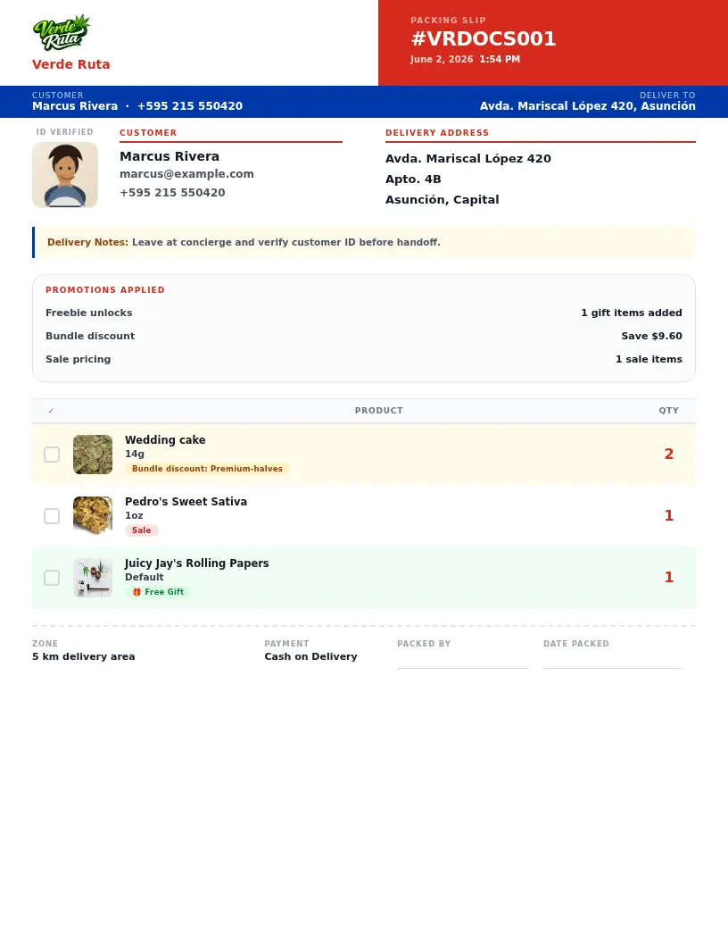Click the date 'June 2, 2026 1:54 PM'

coord(466,59)
